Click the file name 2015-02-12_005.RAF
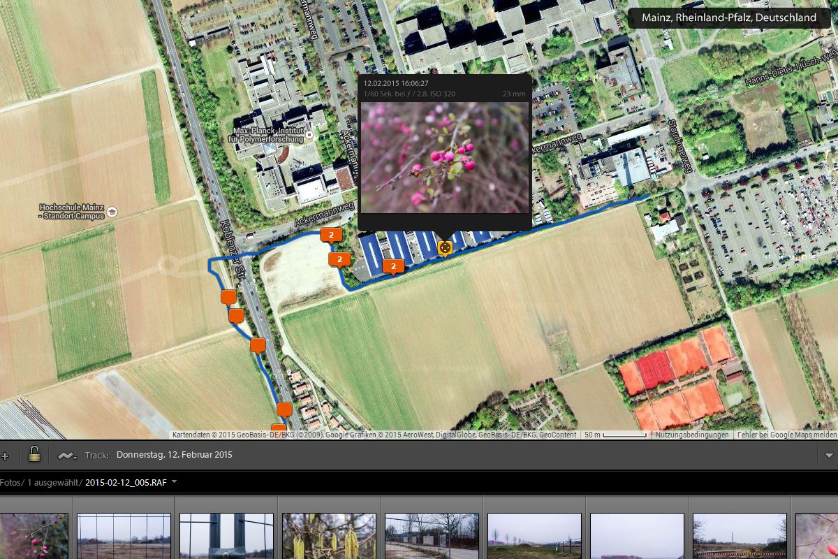Viewport: 838px width, 559px height. pyautogui.click(x=126, y=482)
